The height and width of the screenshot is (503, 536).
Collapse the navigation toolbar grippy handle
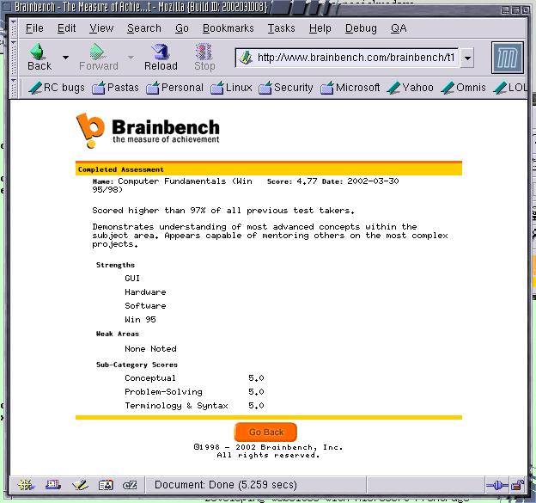click(14, 58)
